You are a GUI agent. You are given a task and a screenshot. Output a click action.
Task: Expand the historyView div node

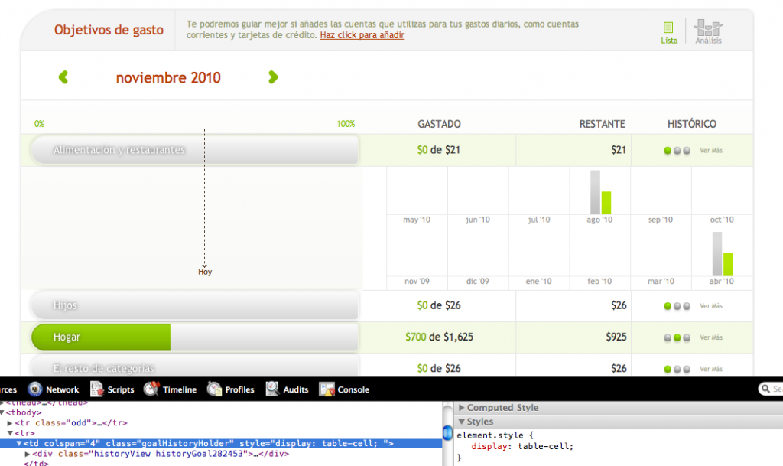point(28,454)
